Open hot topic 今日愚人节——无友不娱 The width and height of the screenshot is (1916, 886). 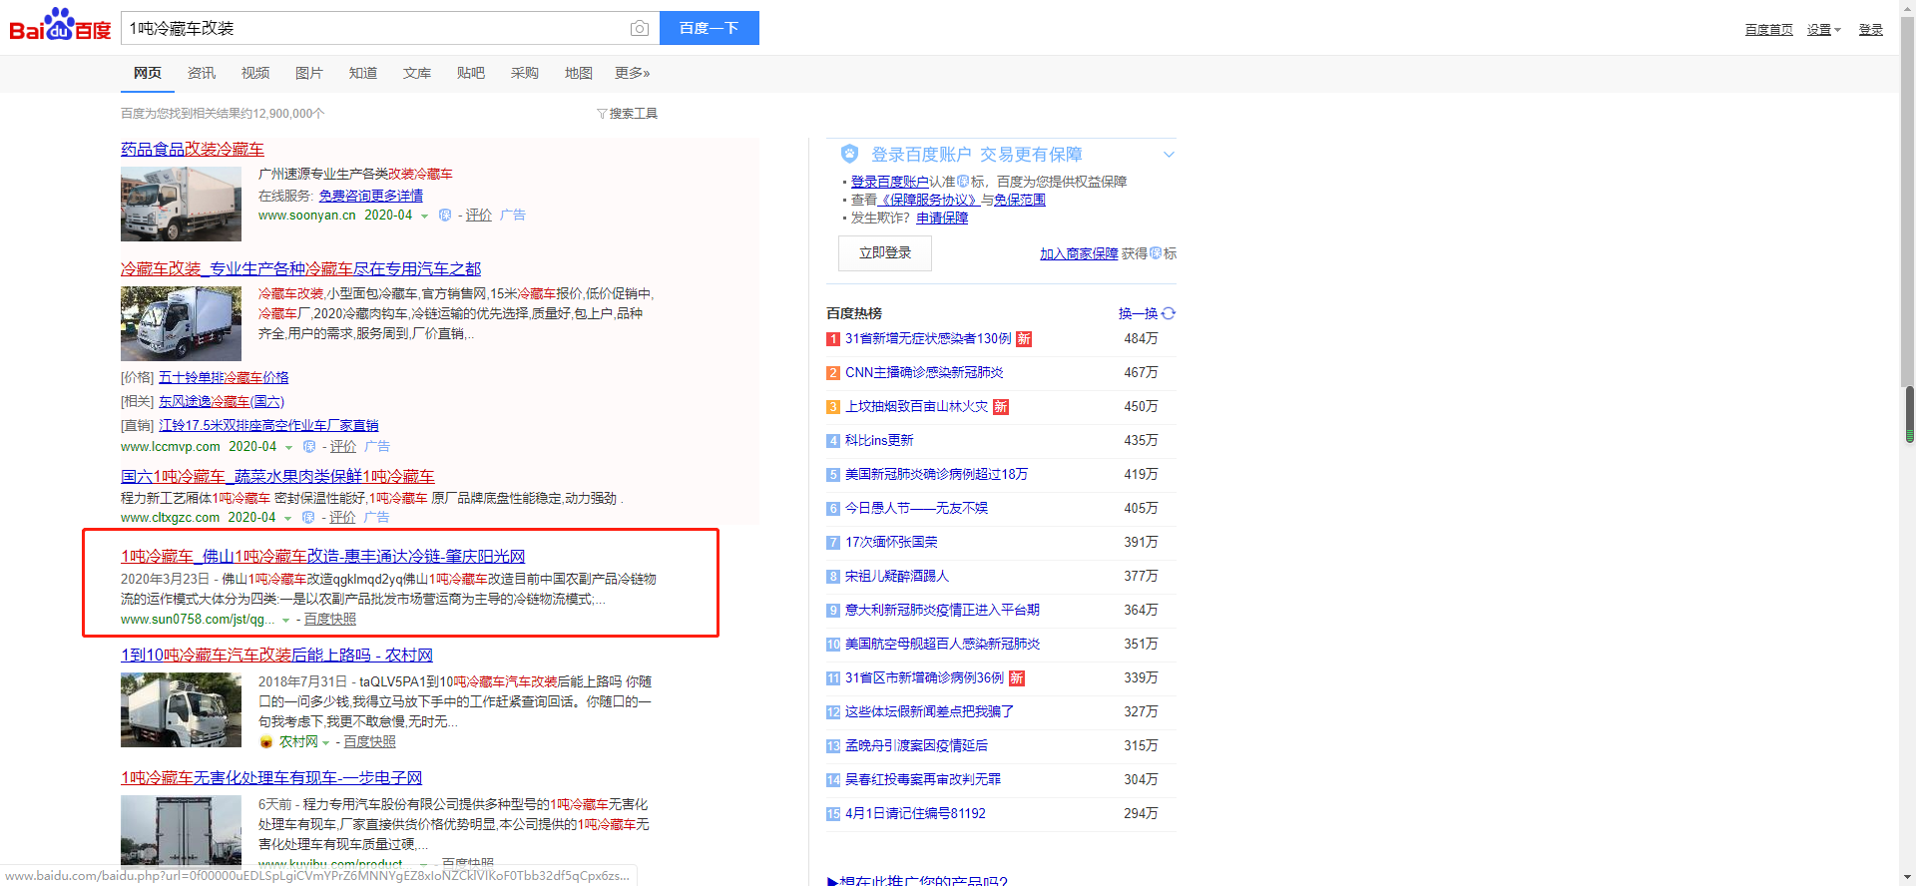click(x=916, y=509)
